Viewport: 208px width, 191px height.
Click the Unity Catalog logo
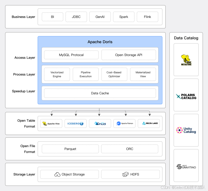[186, 130]
